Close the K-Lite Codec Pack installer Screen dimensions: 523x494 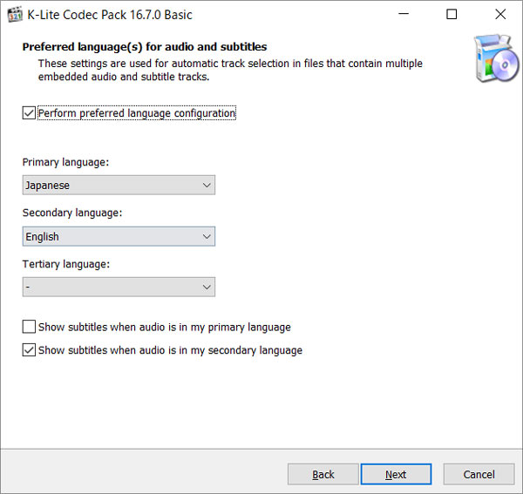click(x=499, y=15)
